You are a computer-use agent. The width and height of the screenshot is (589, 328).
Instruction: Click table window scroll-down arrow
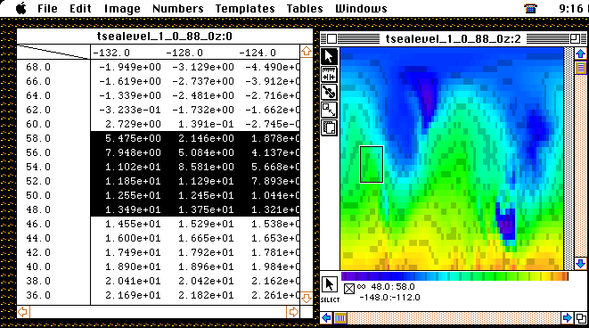click(307, 299)
